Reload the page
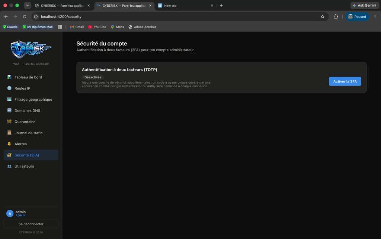The height and width of the screenshot is (239, 381). tap(25, 16)
